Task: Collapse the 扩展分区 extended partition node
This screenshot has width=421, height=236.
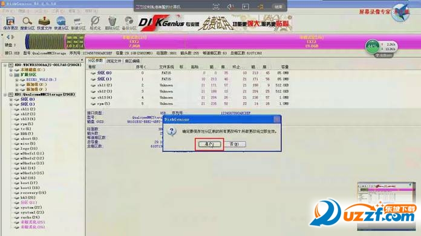Action: [x=11, y=75]
